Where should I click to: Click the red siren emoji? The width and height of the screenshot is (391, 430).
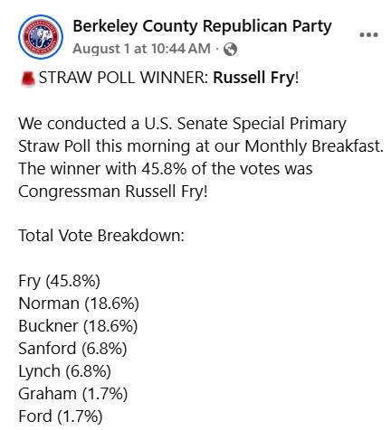click(28, 79)
